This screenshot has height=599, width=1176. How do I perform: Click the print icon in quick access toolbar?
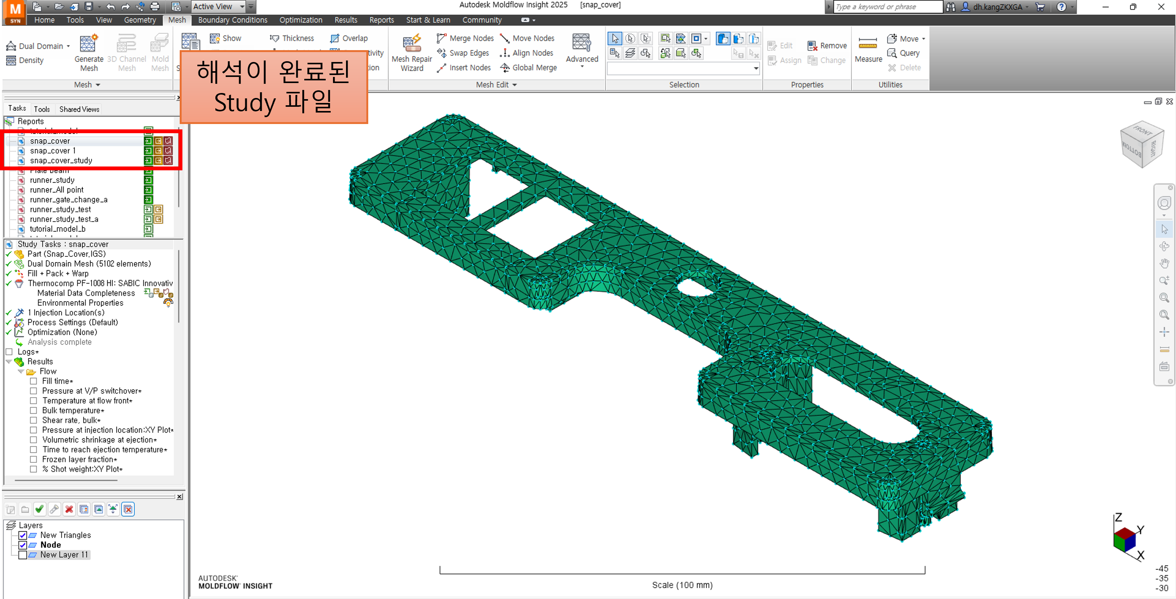point(155,7)
